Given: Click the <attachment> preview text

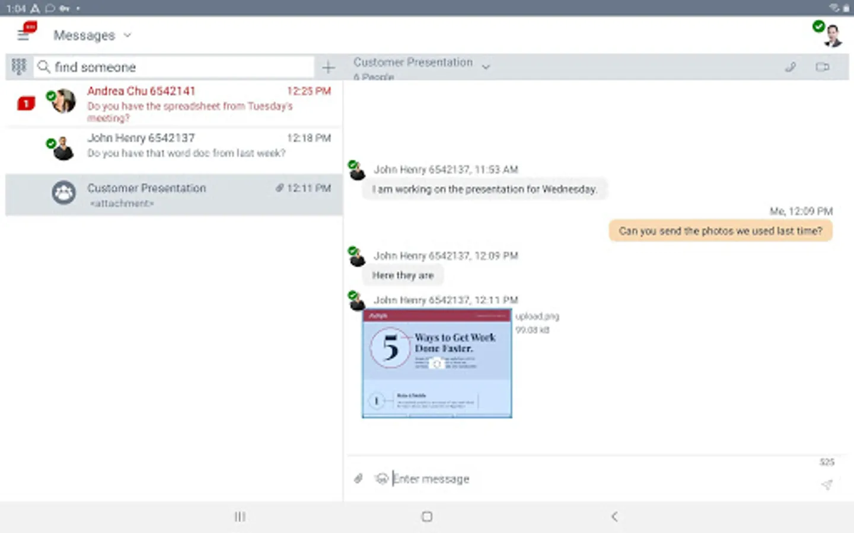Looking at the screenshot, I should [x=121, y=204].
